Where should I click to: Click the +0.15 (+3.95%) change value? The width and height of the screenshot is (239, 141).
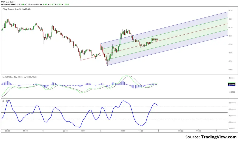32,4
